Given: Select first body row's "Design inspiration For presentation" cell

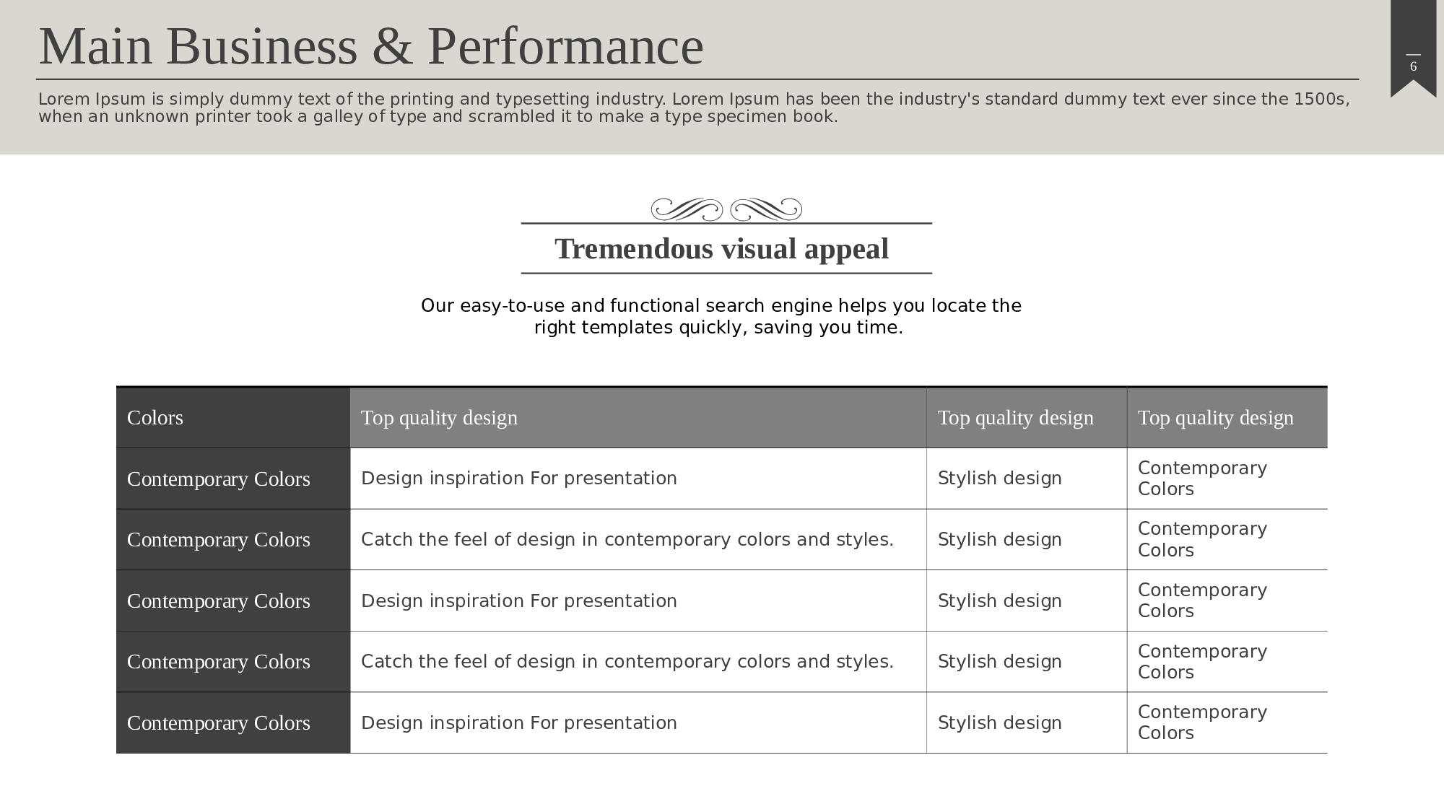Looking at the screenshot, I should [x=638, y=479].
